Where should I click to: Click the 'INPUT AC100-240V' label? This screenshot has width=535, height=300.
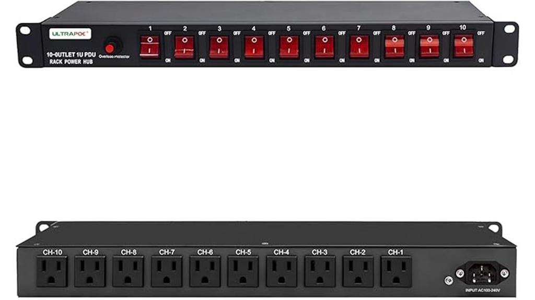(x=482, y=291)
